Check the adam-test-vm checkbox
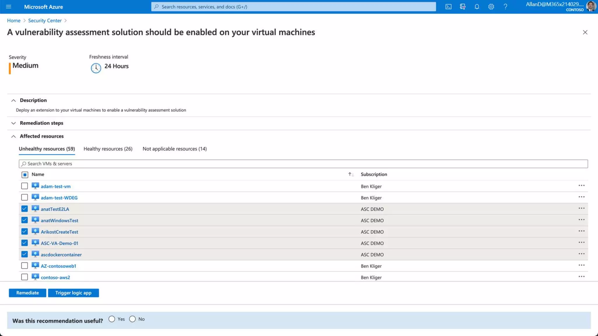Screen dimensions: 598x336 25,186
